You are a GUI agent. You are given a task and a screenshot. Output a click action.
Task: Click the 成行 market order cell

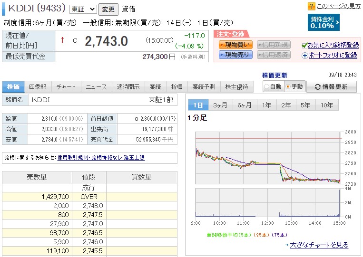pyautogui.click(x=89, y=188)
